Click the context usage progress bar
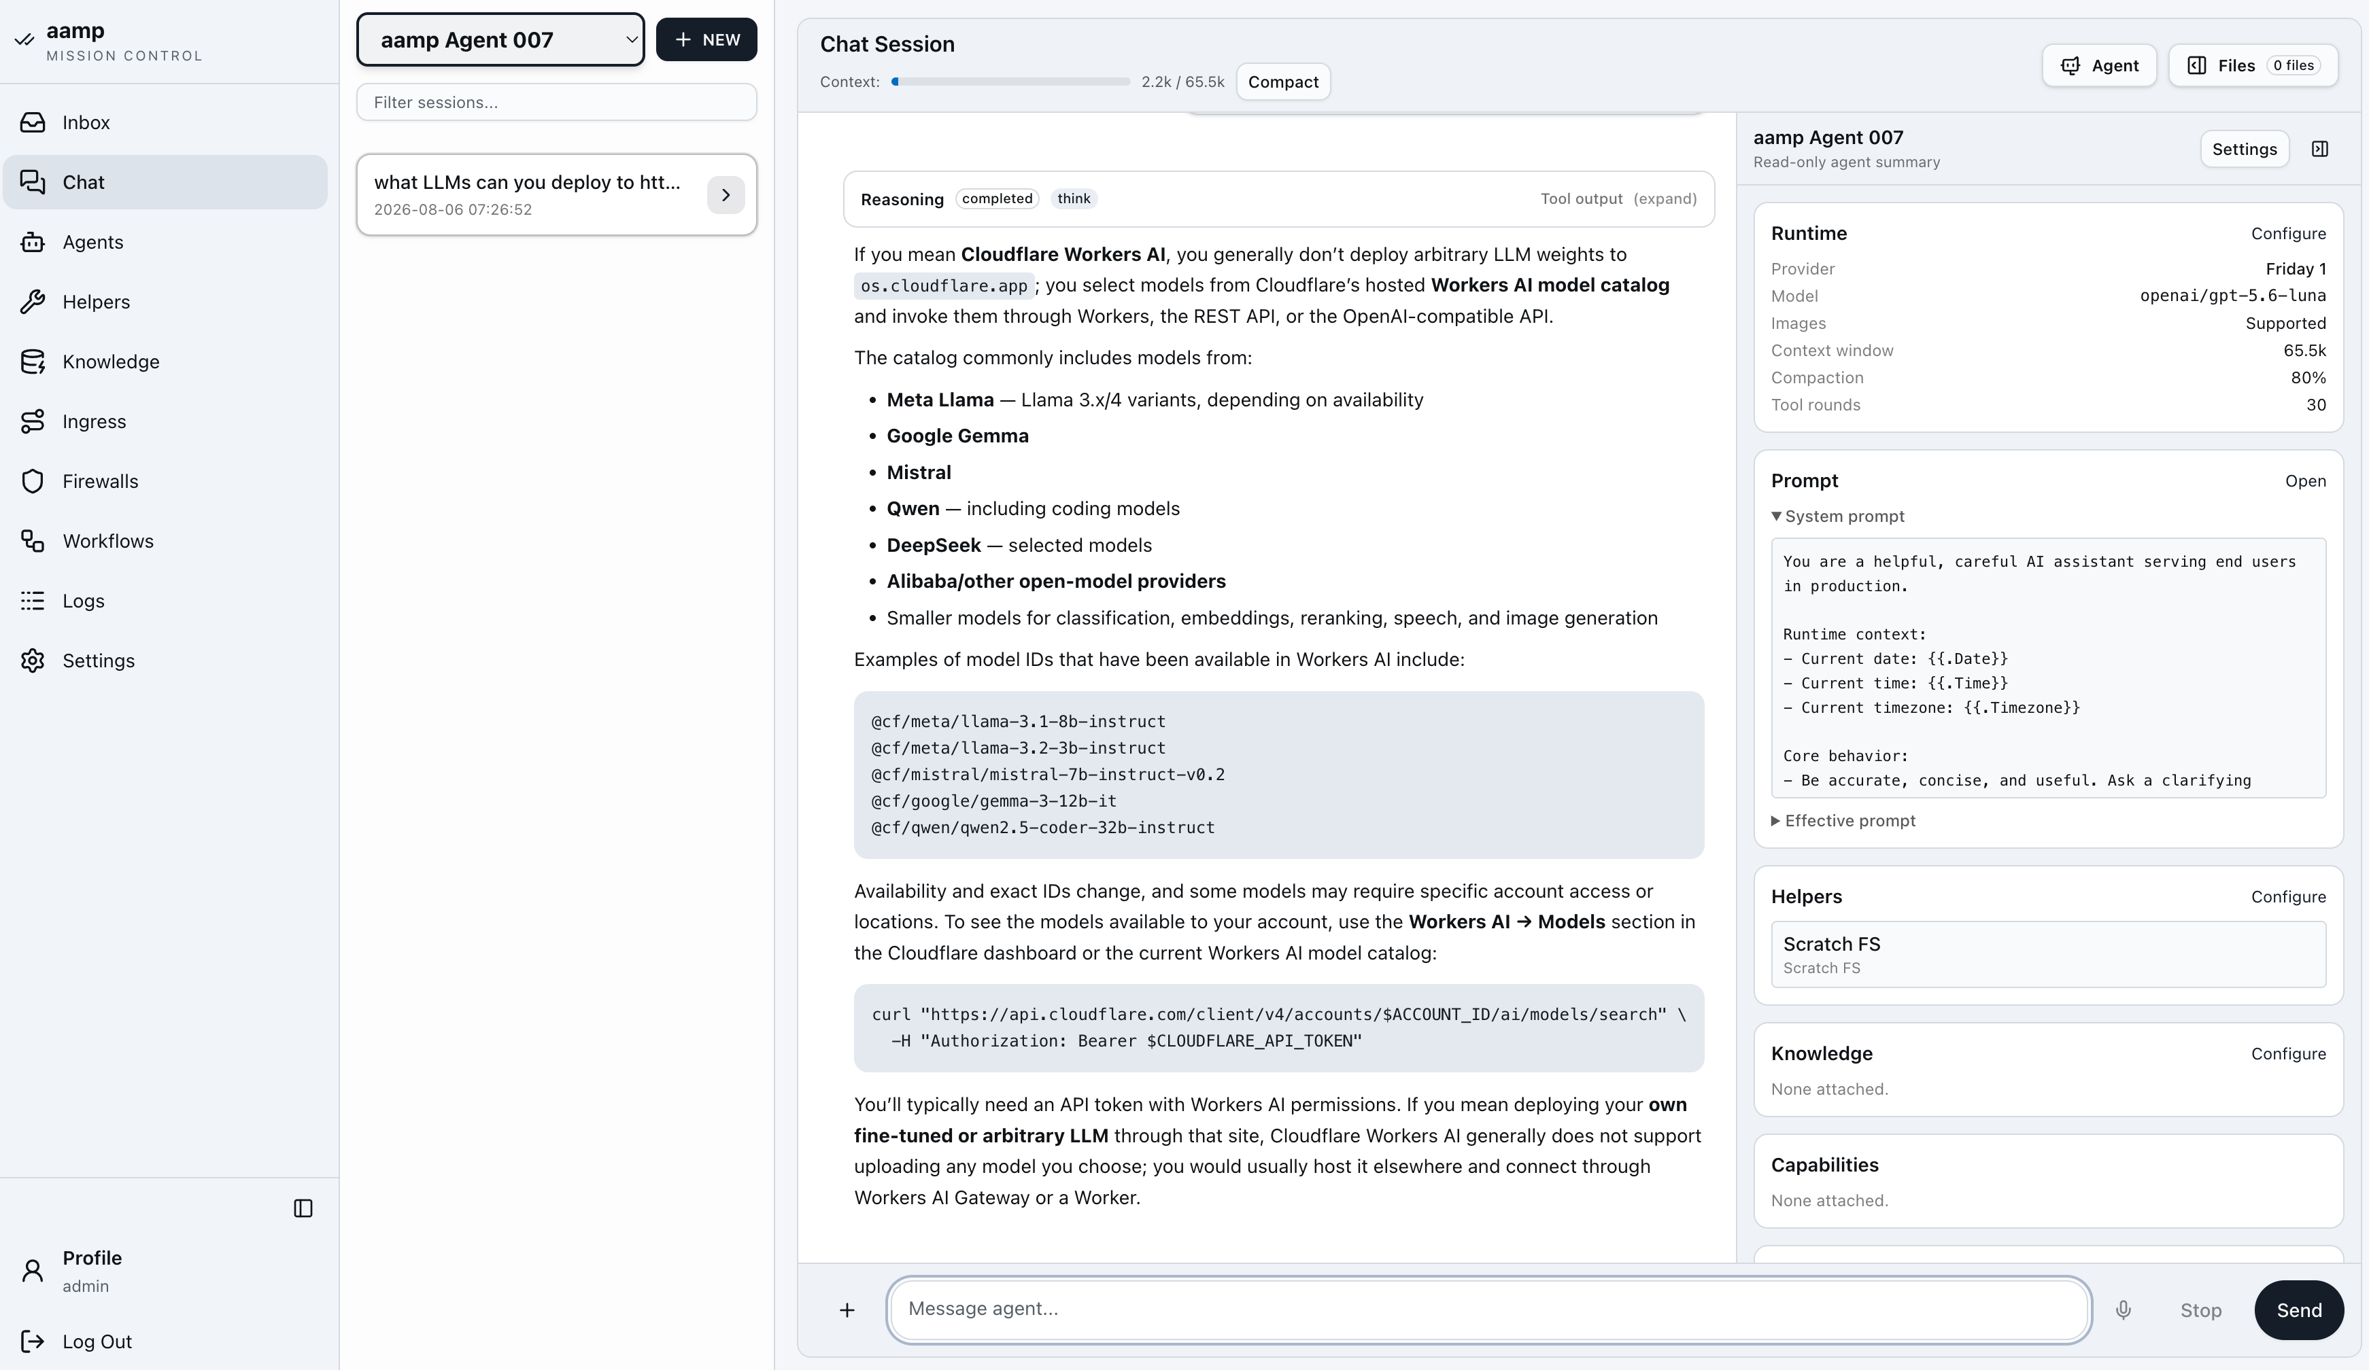2369x1370 pixels. pyautogui.click(x=1010, y=82)
